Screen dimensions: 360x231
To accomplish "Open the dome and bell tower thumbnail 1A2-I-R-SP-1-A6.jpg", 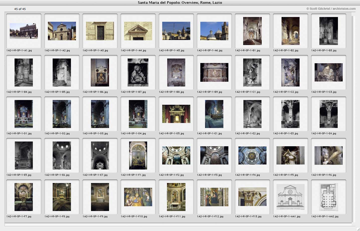I will coord(214,31).
